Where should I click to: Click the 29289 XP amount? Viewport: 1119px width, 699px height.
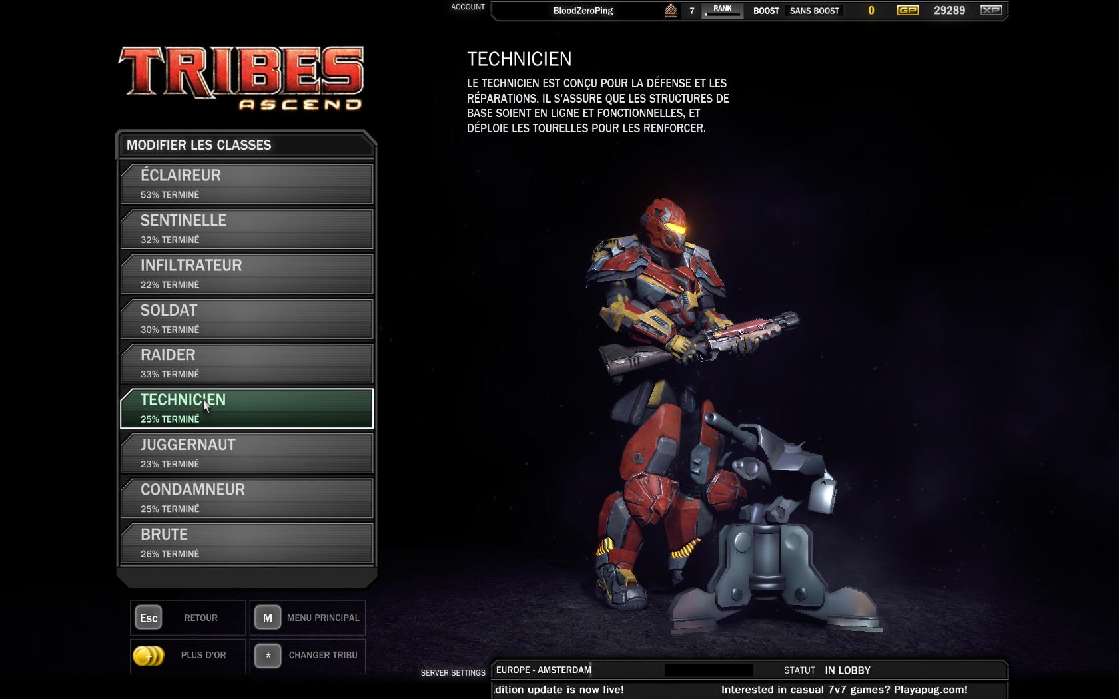(x=949, y=10)
